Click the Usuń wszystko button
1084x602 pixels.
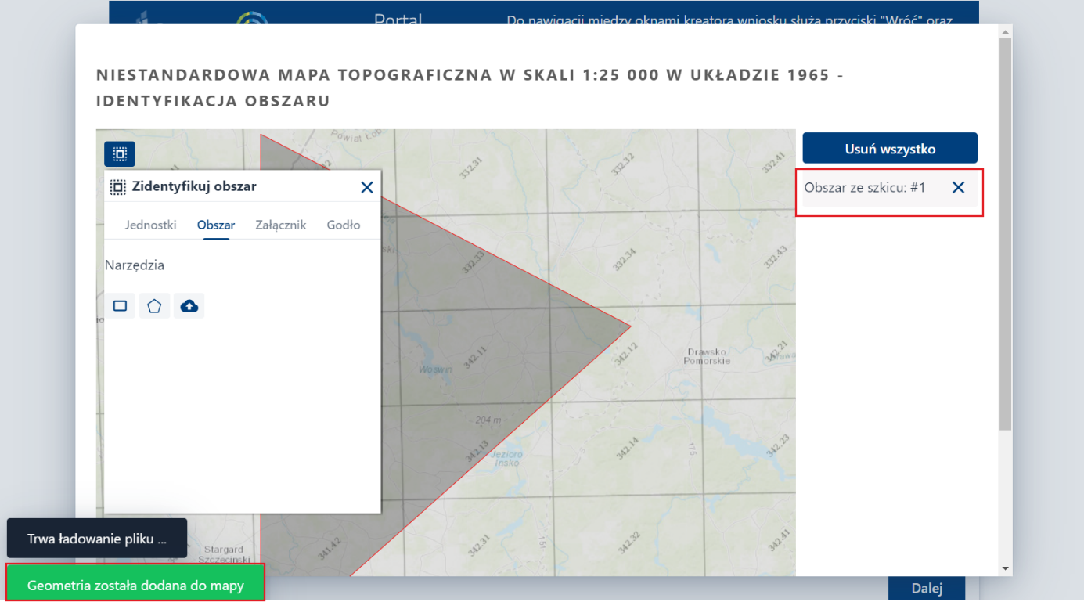(889, 147)
